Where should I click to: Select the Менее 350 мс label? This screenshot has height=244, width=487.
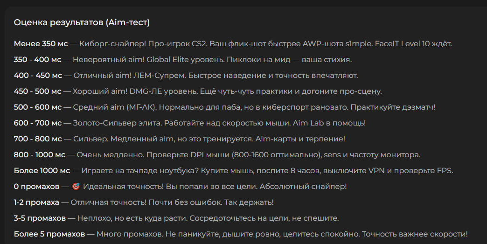[x=41, y=44]
